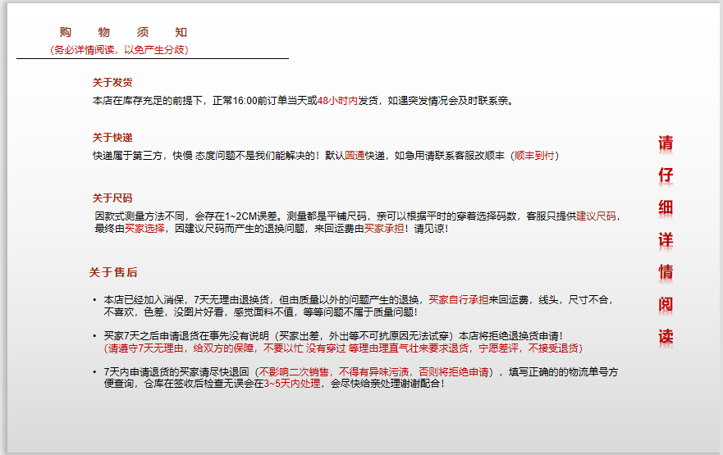The height and width of the screenshot is (455, 723).
Task: Click the 关于发货 section heading
Action: click(x=112, y=83)
